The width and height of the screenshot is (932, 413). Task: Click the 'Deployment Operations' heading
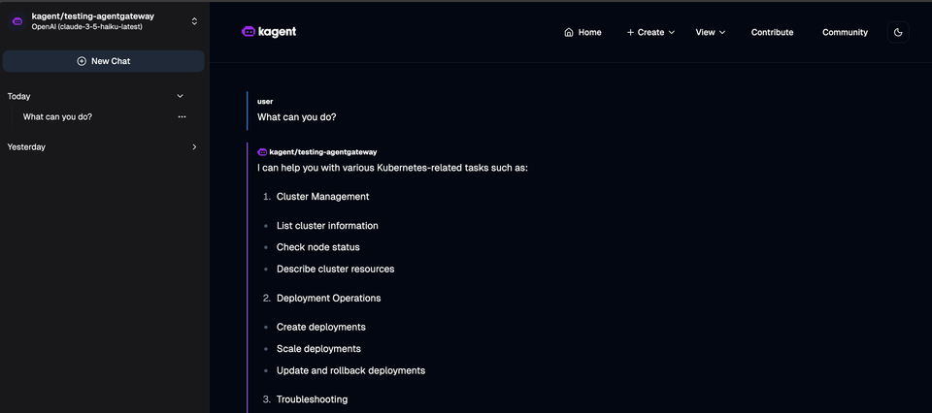point(329,298)
